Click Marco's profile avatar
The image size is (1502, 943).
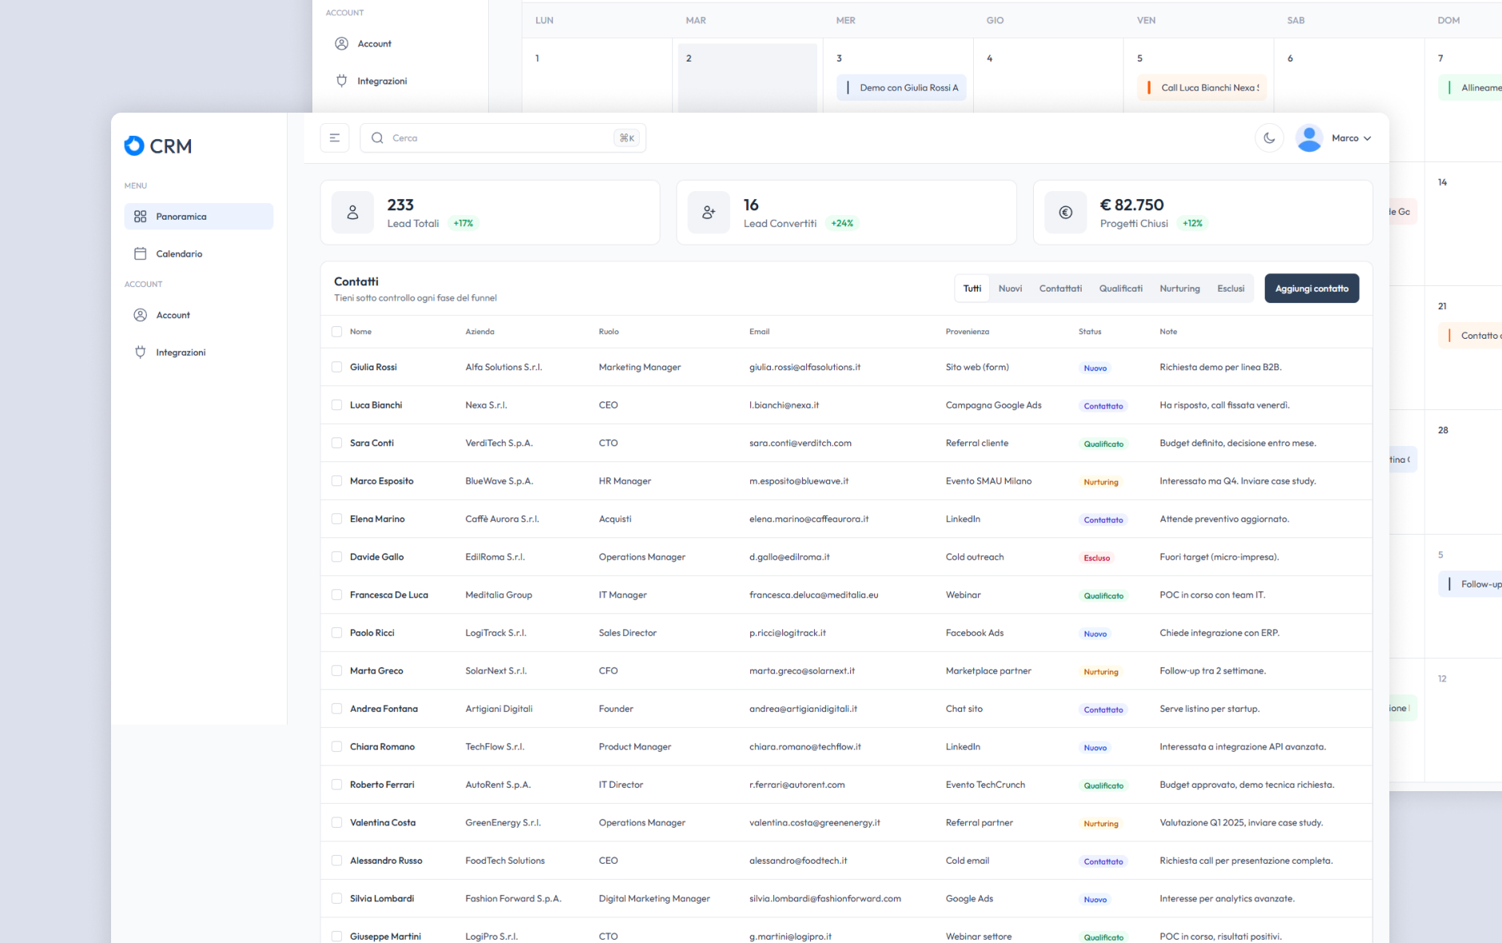1309,138
